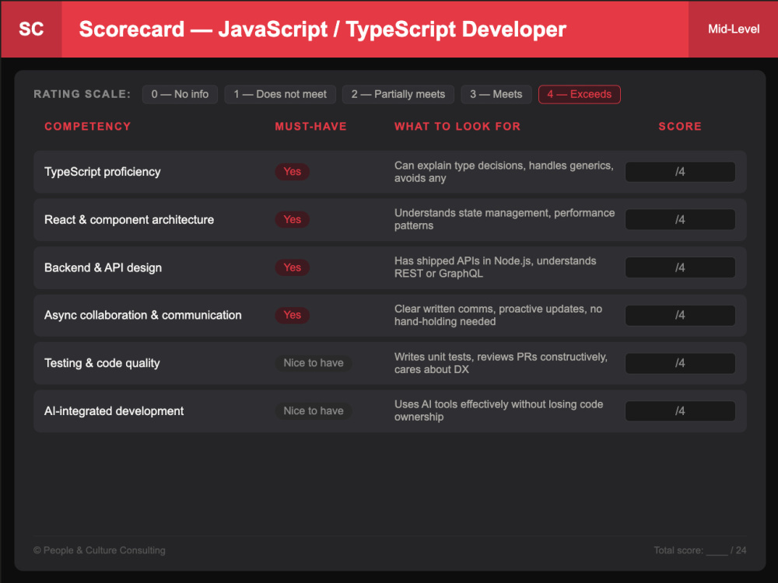Select the Async collaboration score input
This screenshot has width=778, height=583.
[x=680, y=316]
